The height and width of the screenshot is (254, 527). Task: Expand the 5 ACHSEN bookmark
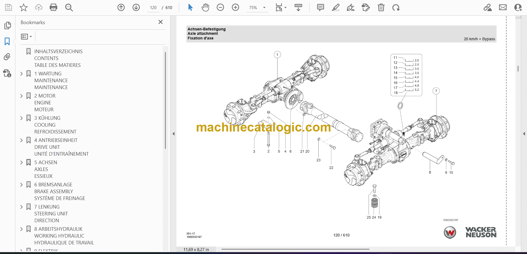point(22,162)
